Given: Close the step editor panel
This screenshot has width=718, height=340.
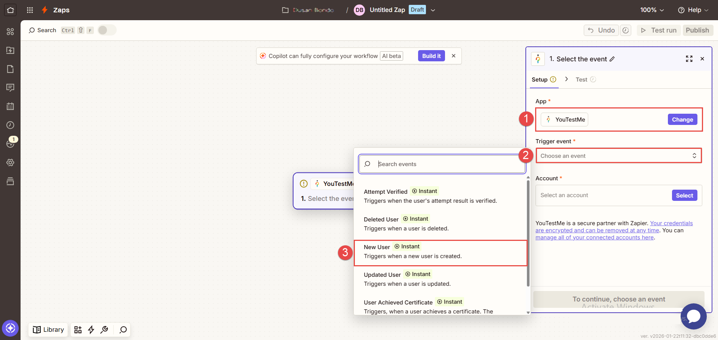Looking at the screenshot, I should [702, 59].
